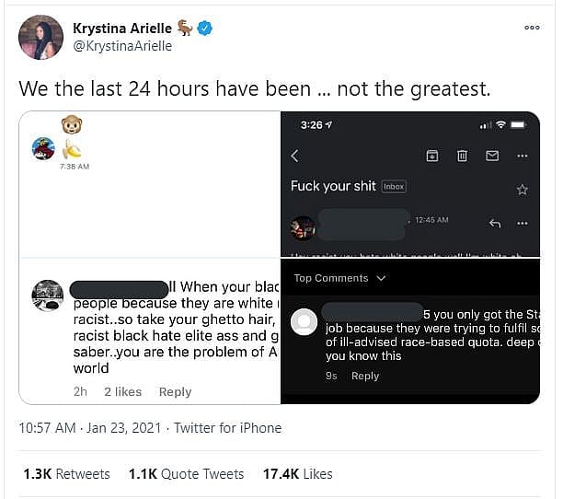Click the trash delete icon in email

(463, 156)
